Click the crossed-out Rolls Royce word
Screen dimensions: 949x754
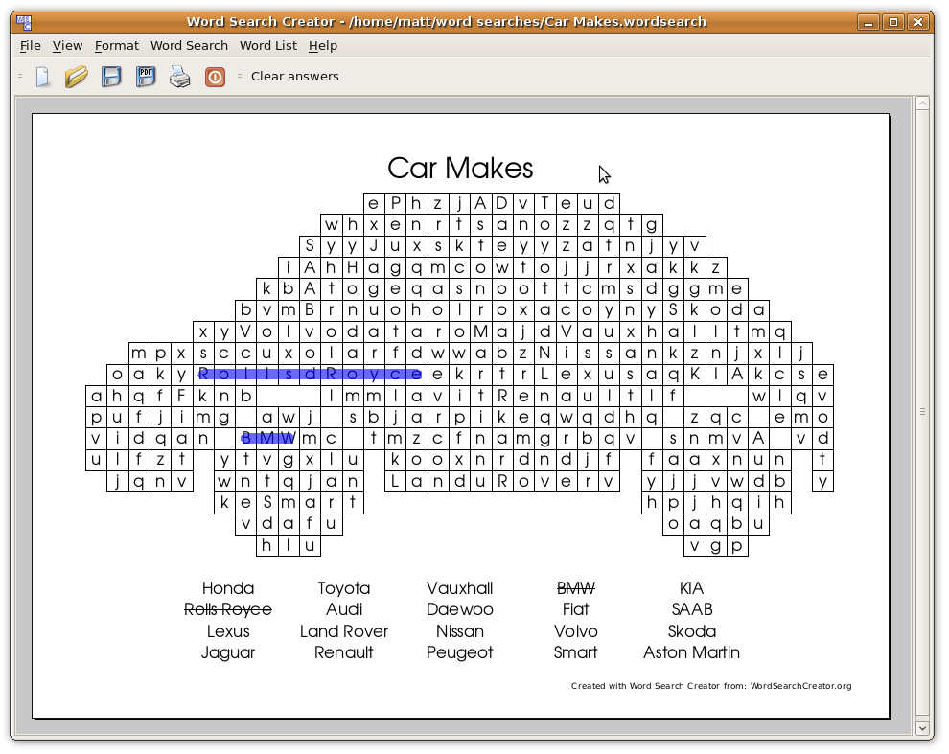228,609
